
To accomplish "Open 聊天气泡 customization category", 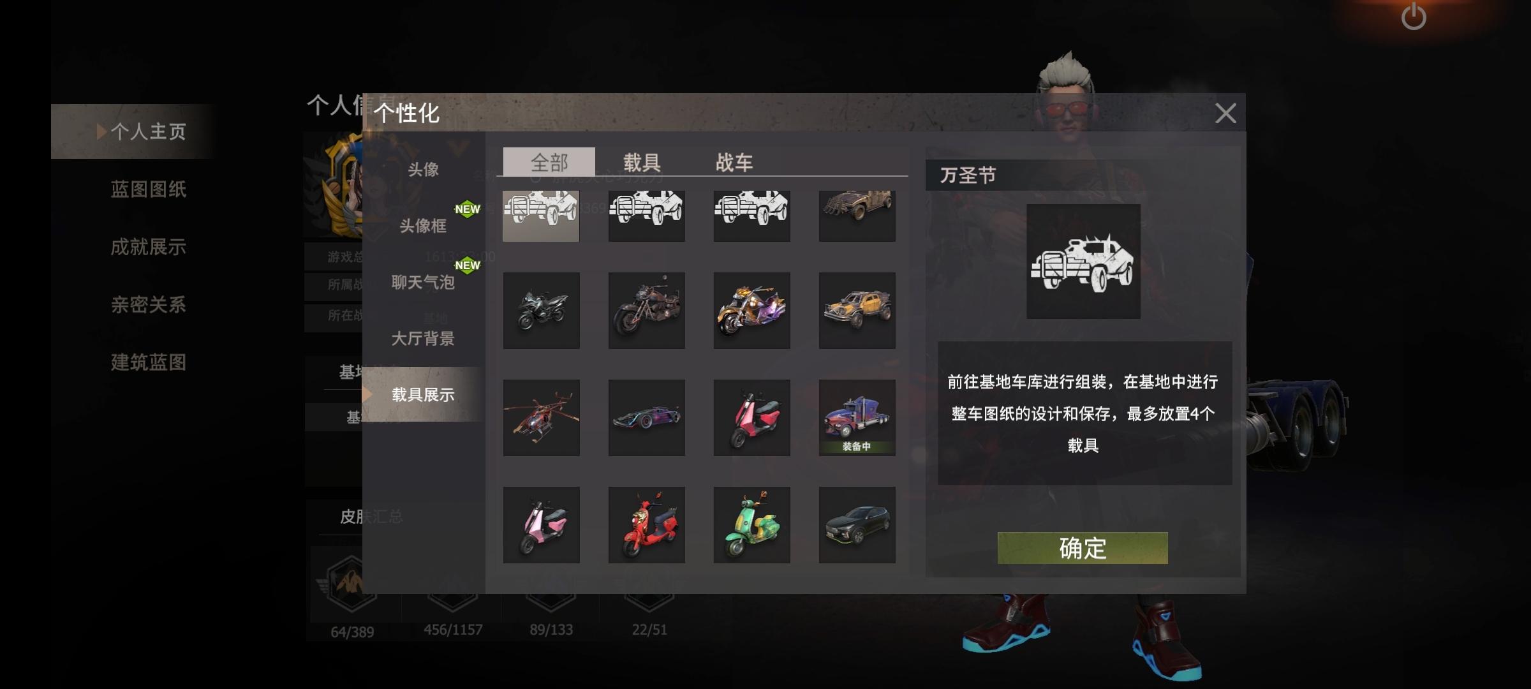I will point(423,282).
